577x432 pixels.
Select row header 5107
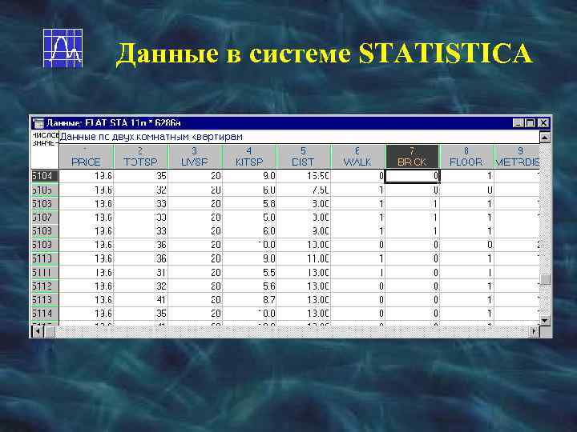tap(45, 218)
